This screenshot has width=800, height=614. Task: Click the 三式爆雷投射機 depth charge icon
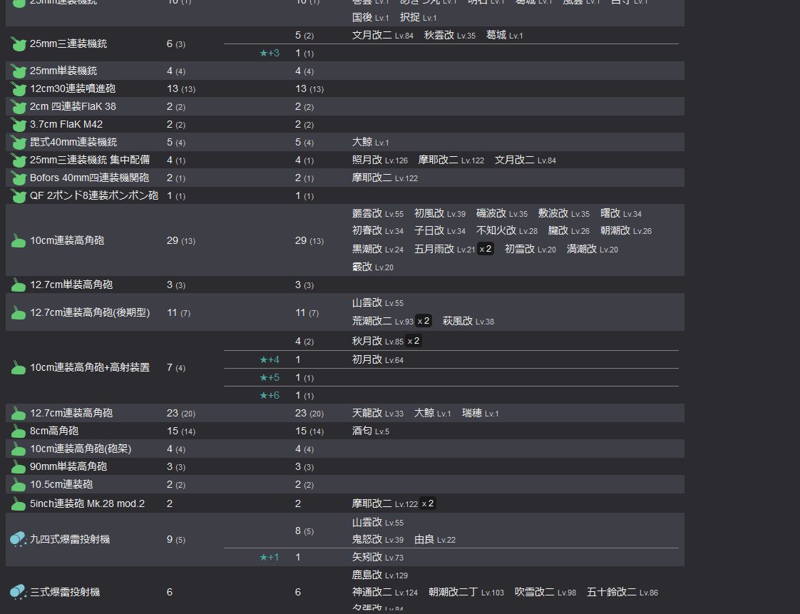click(19, 592)
